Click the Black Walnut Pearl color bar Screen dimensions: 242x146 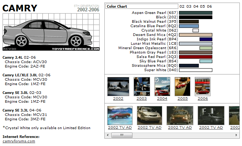click(189, 22)
